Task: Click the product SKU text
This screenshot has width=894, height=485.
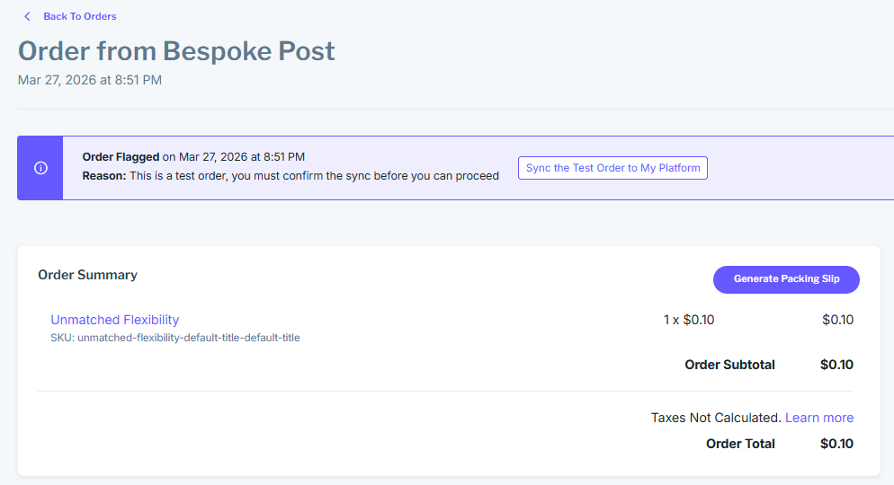Action: (x=174, y=338)
